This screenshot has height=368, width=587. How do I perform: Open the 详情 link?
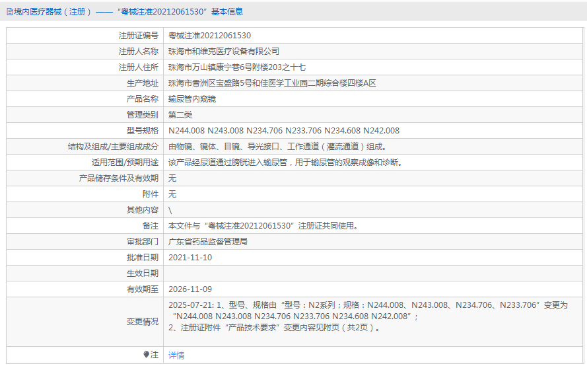pos(176,355)
